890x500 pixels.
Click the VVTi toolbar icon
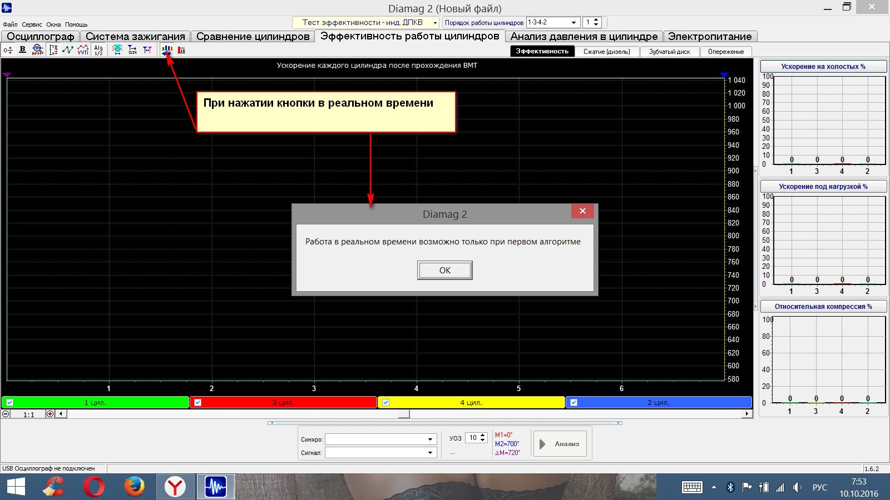(x=83, y=50)
